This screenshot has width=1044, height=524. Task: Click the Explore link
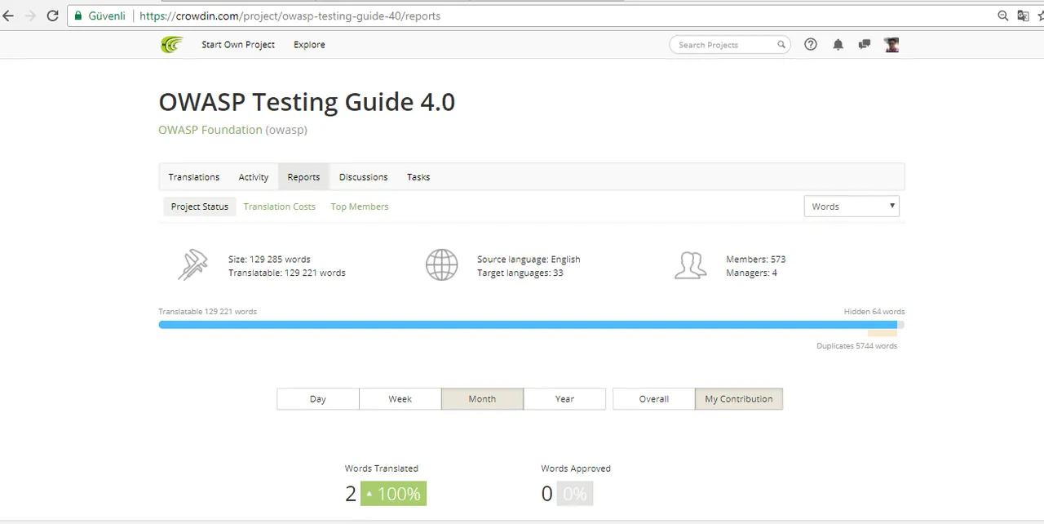point(309,45)
